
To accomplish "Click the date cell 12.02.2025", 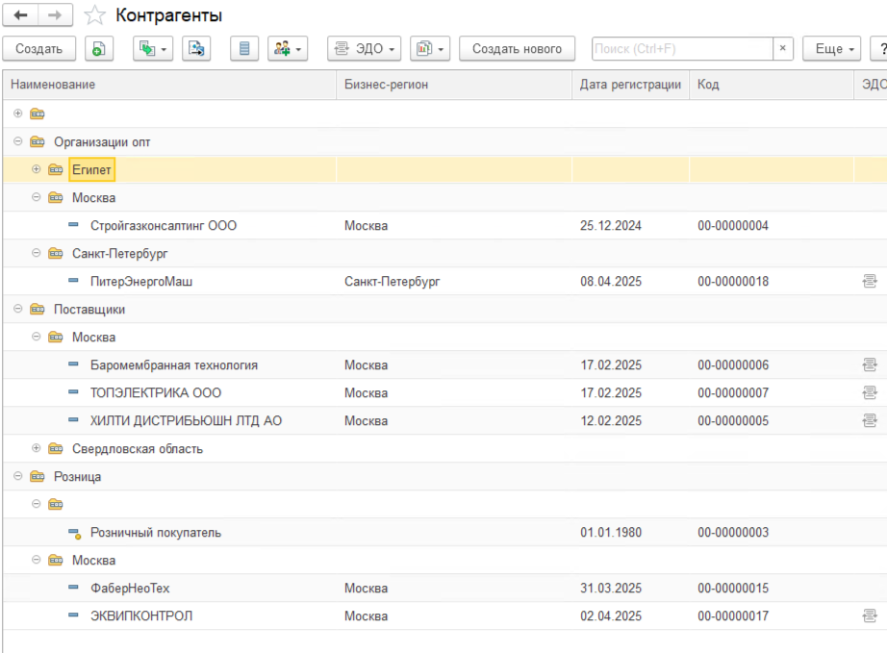I will (x=611, y=420).
